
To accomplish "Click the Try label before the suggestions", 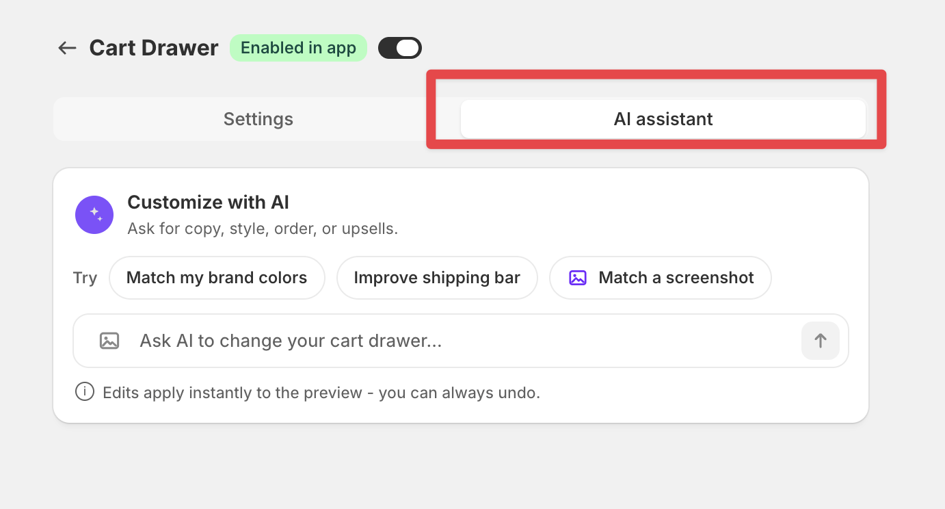I will click(x=85, y=278).
